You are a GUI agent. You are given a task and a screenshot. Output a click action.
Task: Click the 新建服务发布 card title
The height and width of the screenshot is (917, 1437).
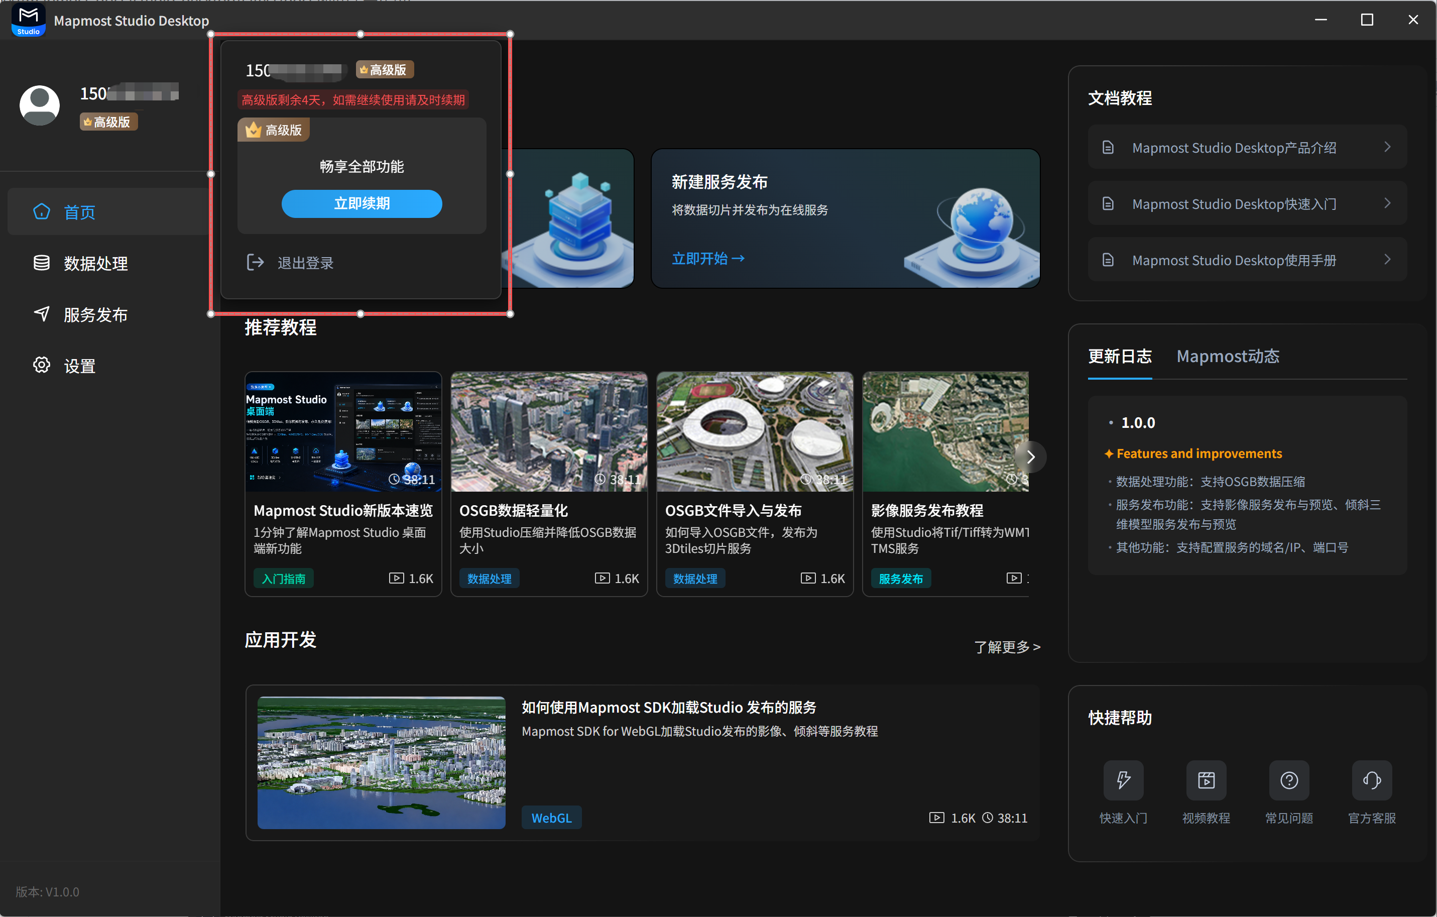point(720,181)
